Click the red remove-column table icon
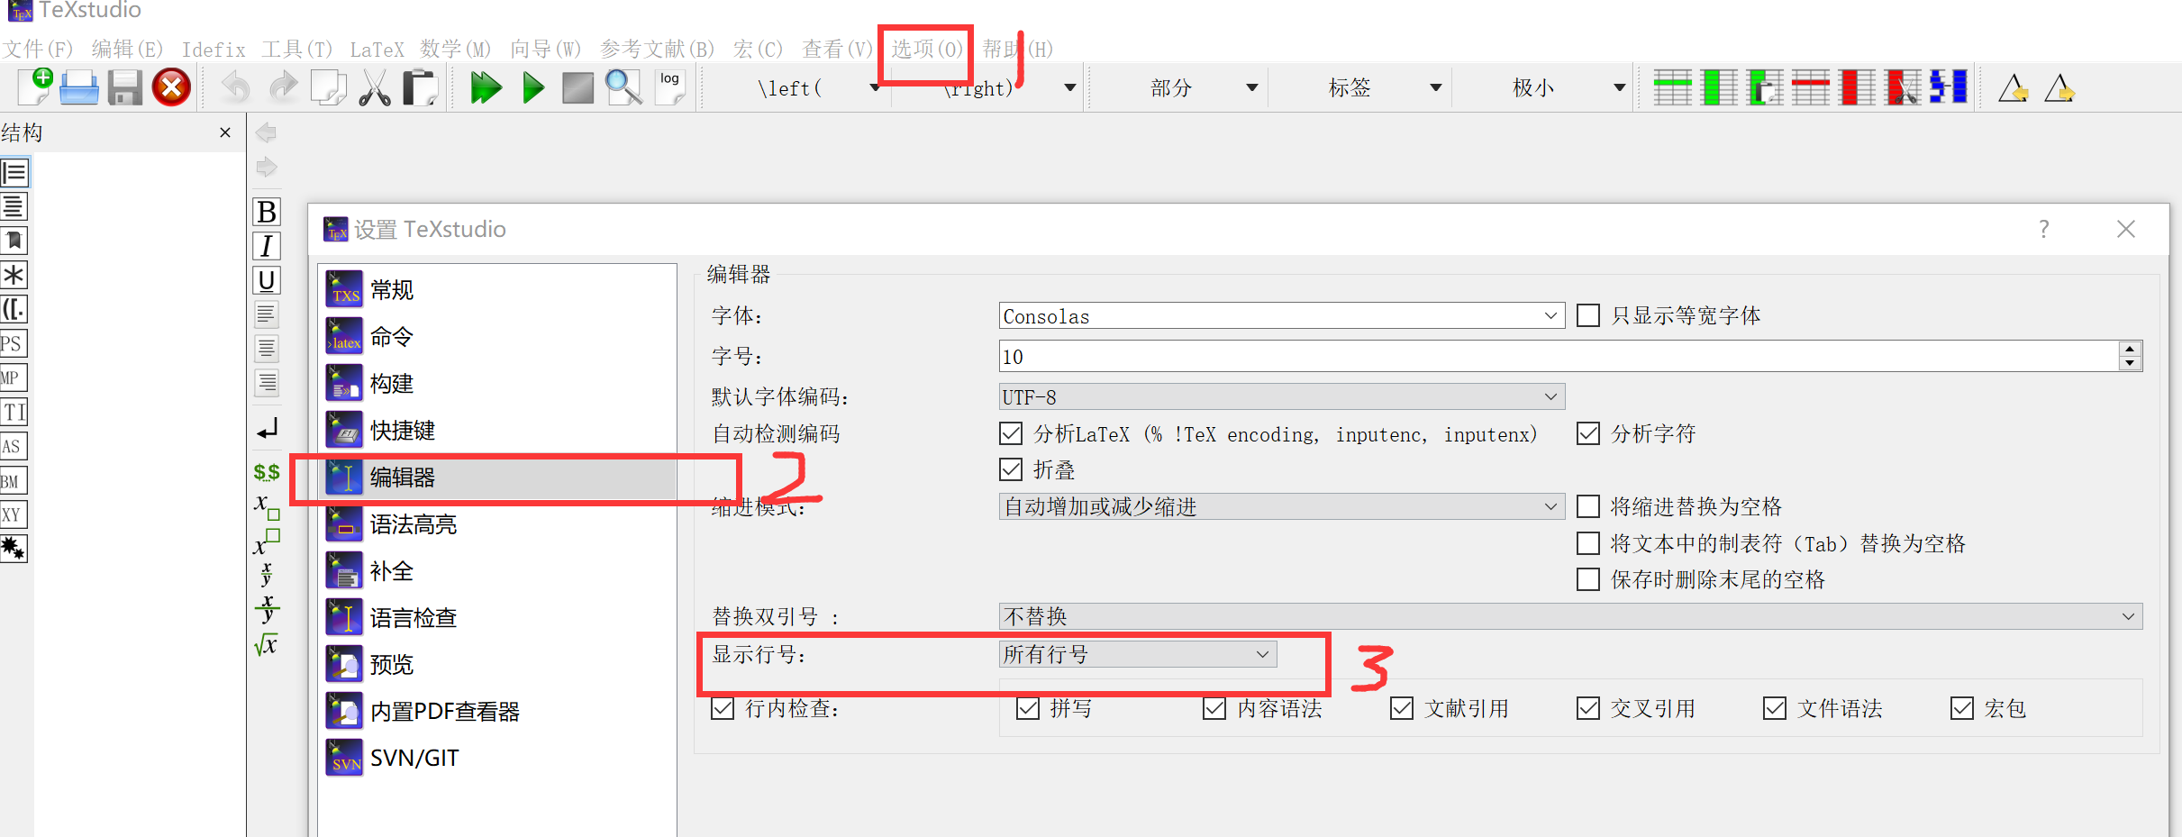Image resolution: width=2182 pixels, height=837 pixels. [1857, 87]
